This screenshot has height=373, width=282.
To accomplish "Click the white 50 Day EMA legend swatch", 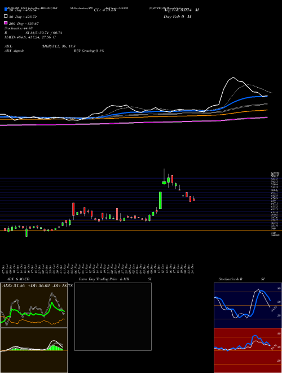I will click(x=6, y=16).
